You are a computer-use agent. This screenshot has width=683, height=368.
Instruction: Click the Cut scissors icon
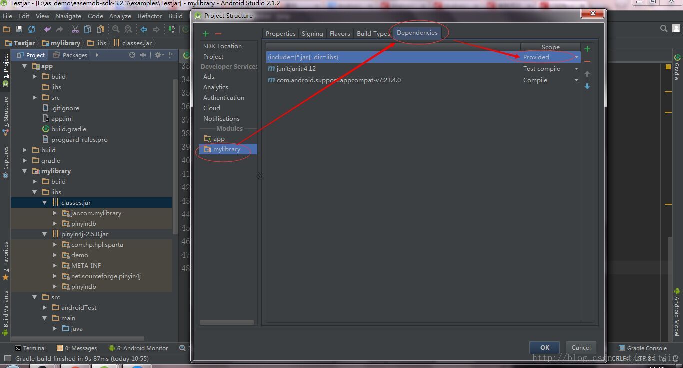click(x=75, y=29)
